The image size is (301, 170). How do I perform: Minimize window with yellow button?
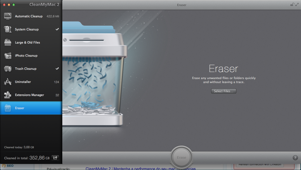(9, 5)
